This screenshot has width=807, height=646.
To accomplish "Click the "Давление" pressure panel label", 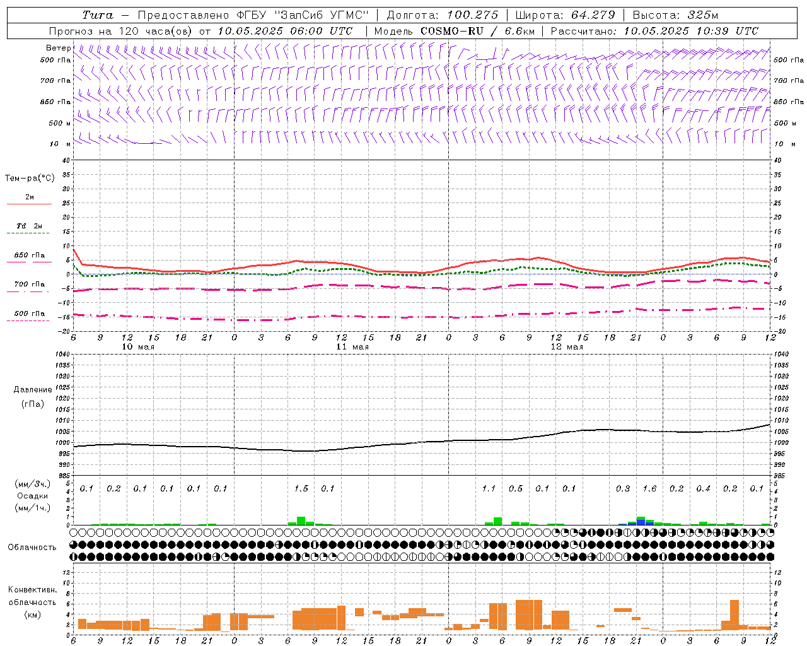I will 33,390.
